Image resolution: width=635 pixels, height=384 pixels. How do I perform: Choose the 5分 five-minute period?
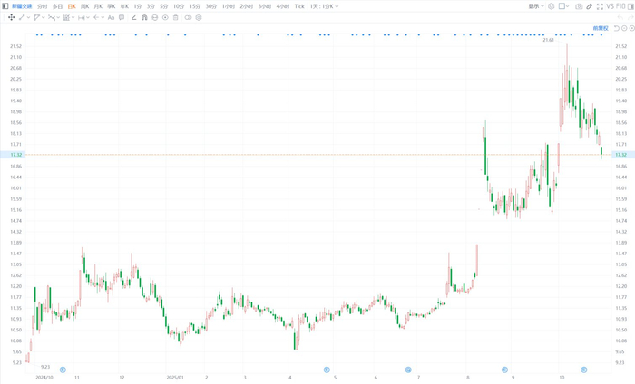pyautogui.click(x=163, y=6)
